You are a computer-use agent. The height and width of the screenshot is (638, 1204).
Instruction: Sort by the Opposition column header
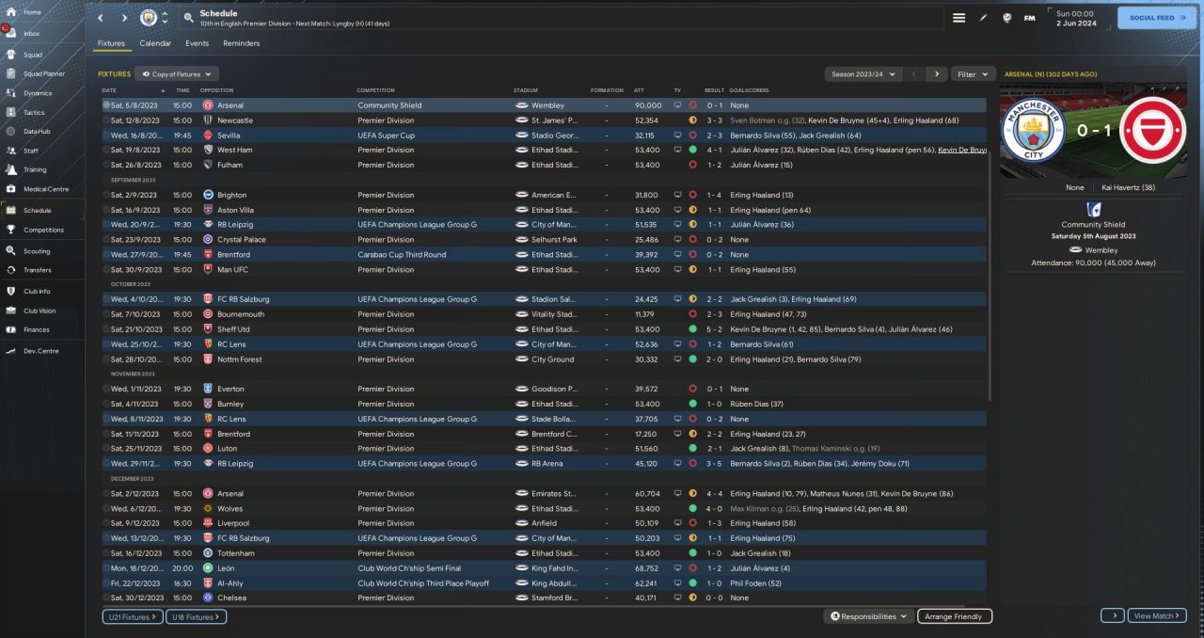tap(217, 90)
